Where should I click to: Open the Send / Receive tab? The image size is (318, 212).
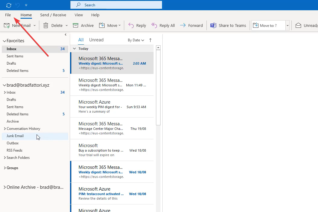pyautogui.click(x=53, y=15)
